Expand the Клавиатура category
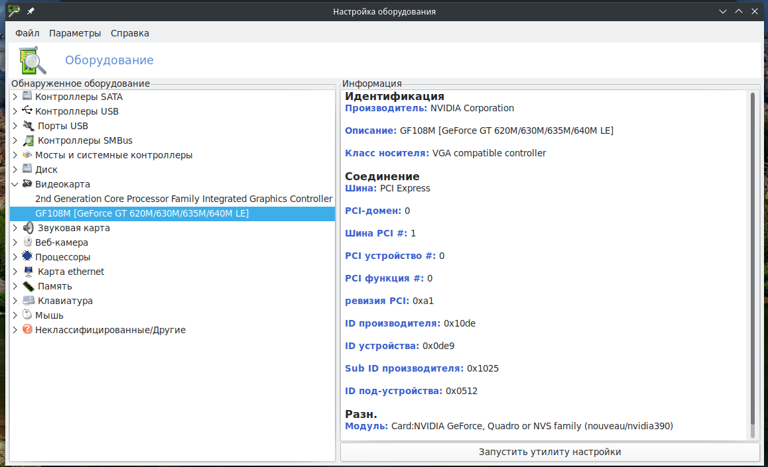 tap(15, 301)
